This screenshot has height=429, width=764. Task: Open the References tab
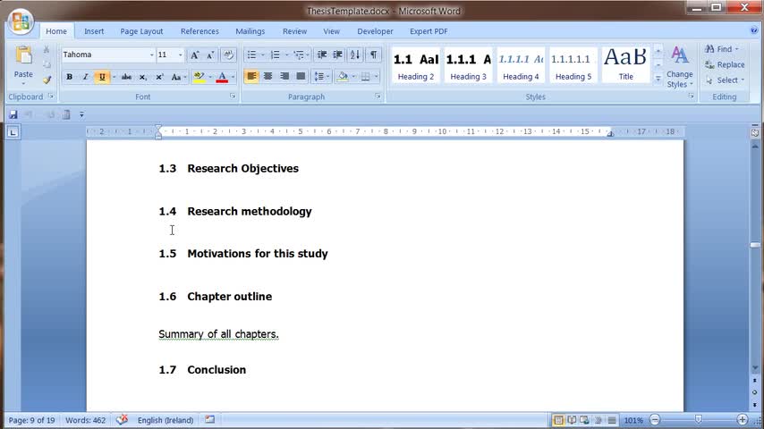(199, 31)
